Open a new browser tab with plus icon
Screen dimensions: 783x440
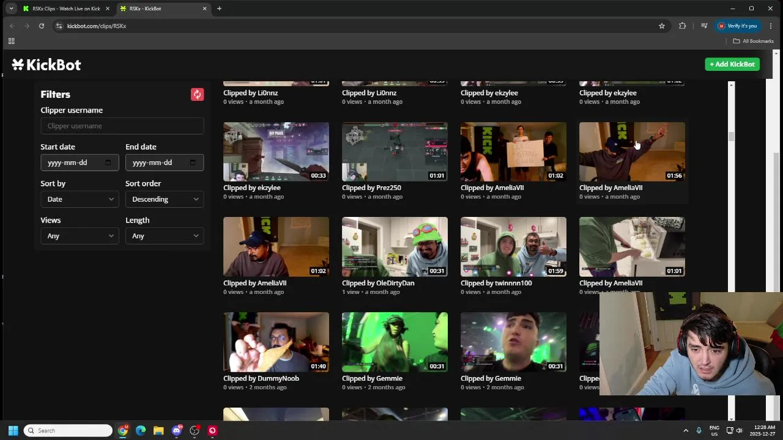(x=219, y=9)
